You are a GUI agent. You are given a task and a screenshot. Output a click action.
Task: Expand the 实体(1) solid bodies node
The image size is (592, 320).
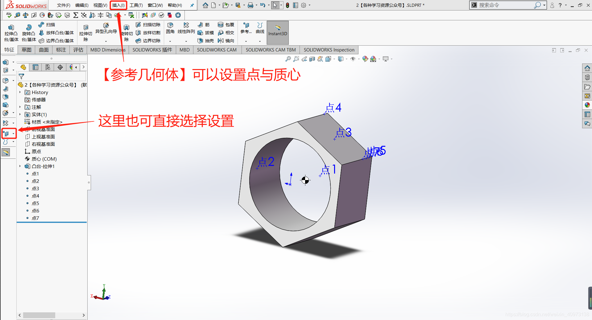click(x=20, y=114)
